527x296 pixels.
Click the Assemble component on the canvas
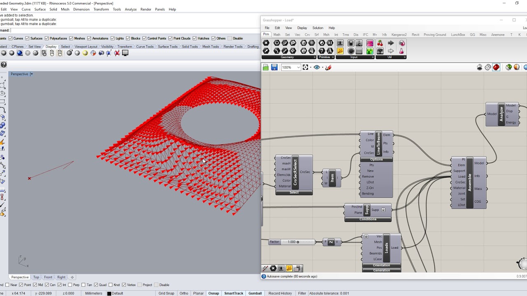(469, 183)
